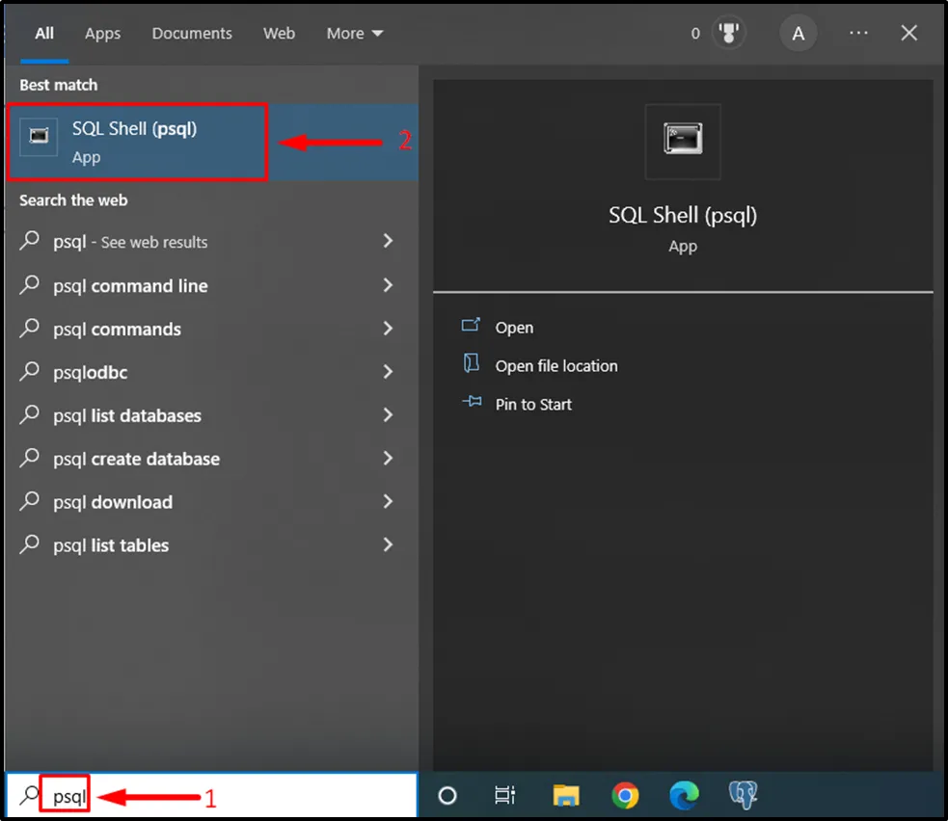Viewport: 948px width, 821px height.
Task: Expand the psqlodbc suggestion arrow
Action: pyautogui.click(x=388, y=372)
